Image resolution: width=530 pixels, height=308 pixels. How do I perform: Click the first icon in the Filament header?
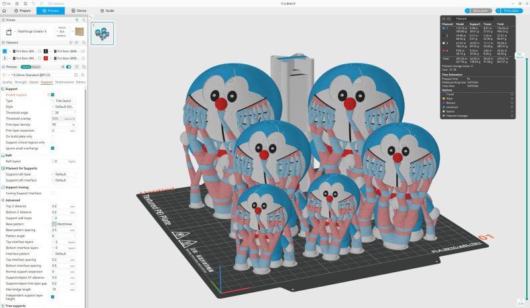point(72,42)
